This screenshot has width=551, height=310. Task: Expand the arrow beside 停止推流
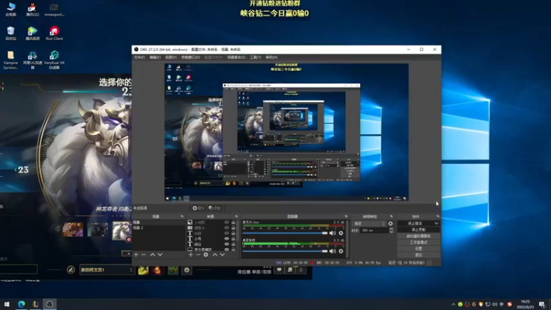437,223
